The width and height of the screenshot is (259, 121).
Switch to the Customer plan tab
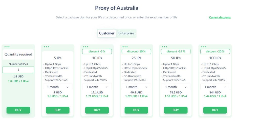[107, 33]
